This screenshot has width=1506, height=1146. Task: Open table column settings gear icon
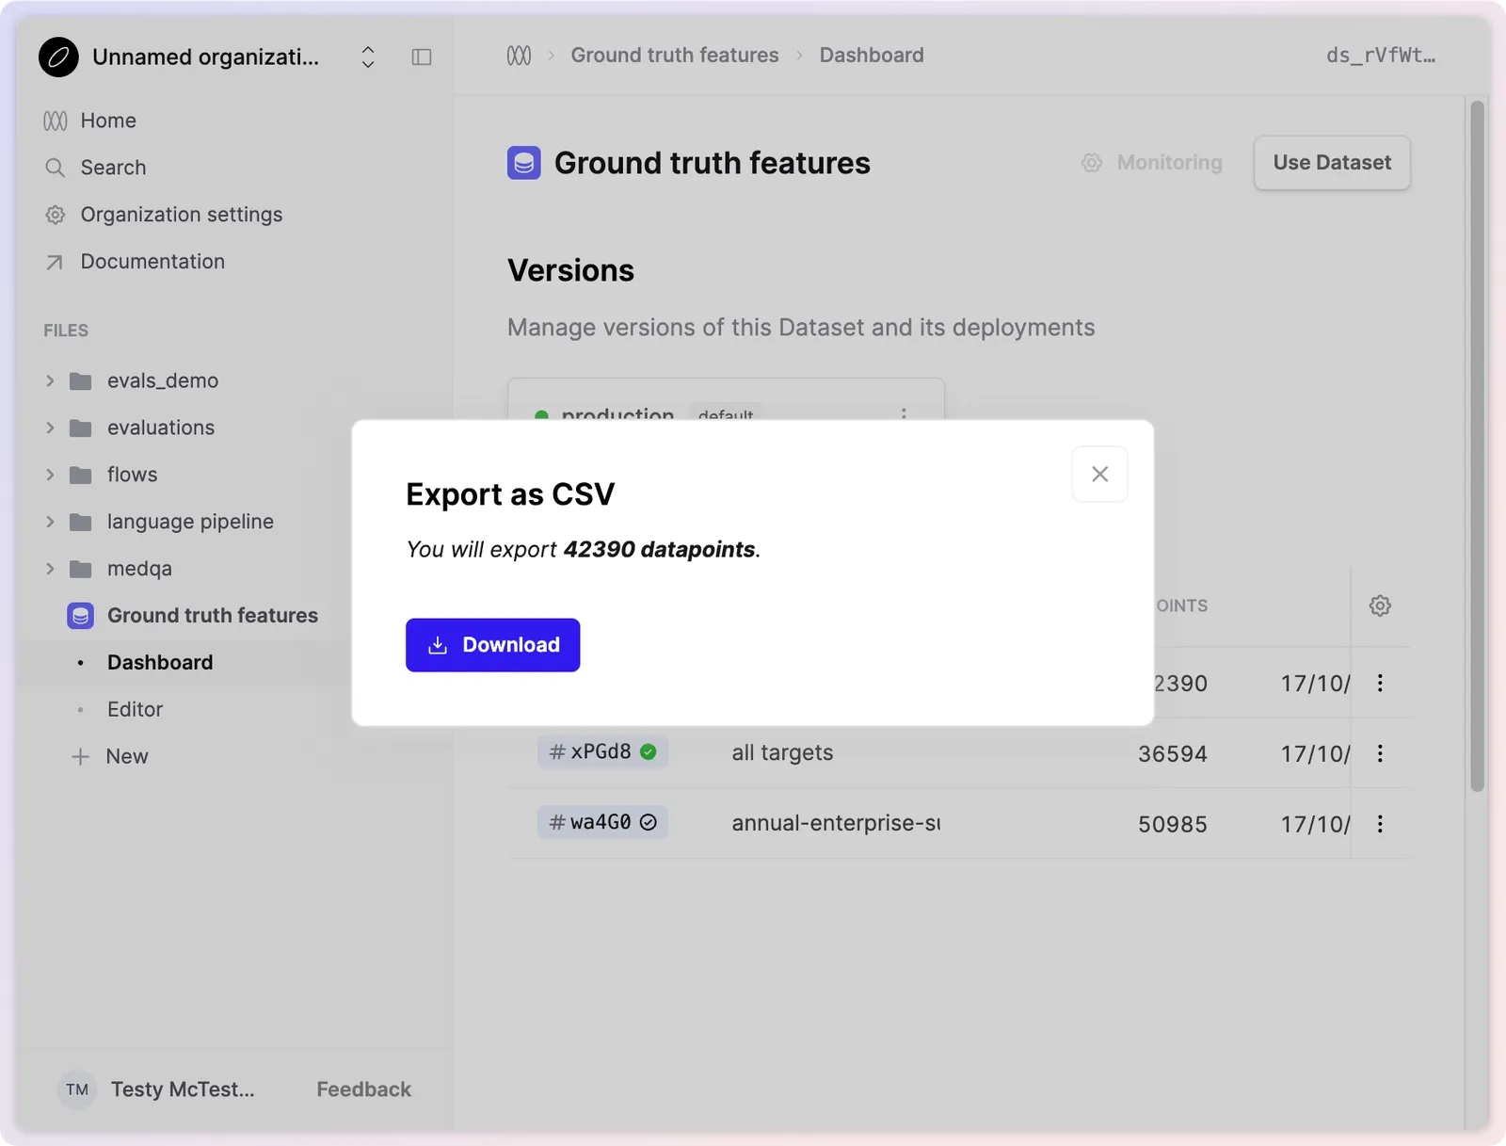pyautogui.click(x=1380, y=605)
